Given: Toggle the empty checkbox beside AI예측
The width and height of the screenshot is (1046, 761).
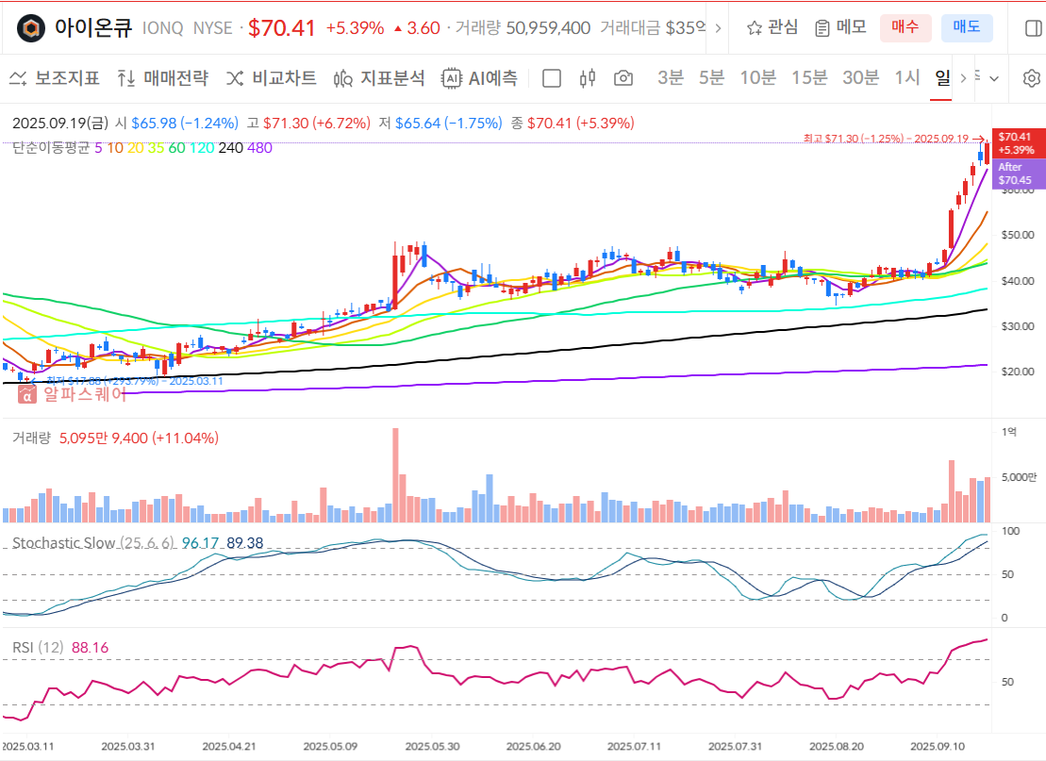Looking at the screenshot, I should click(551, 78).
